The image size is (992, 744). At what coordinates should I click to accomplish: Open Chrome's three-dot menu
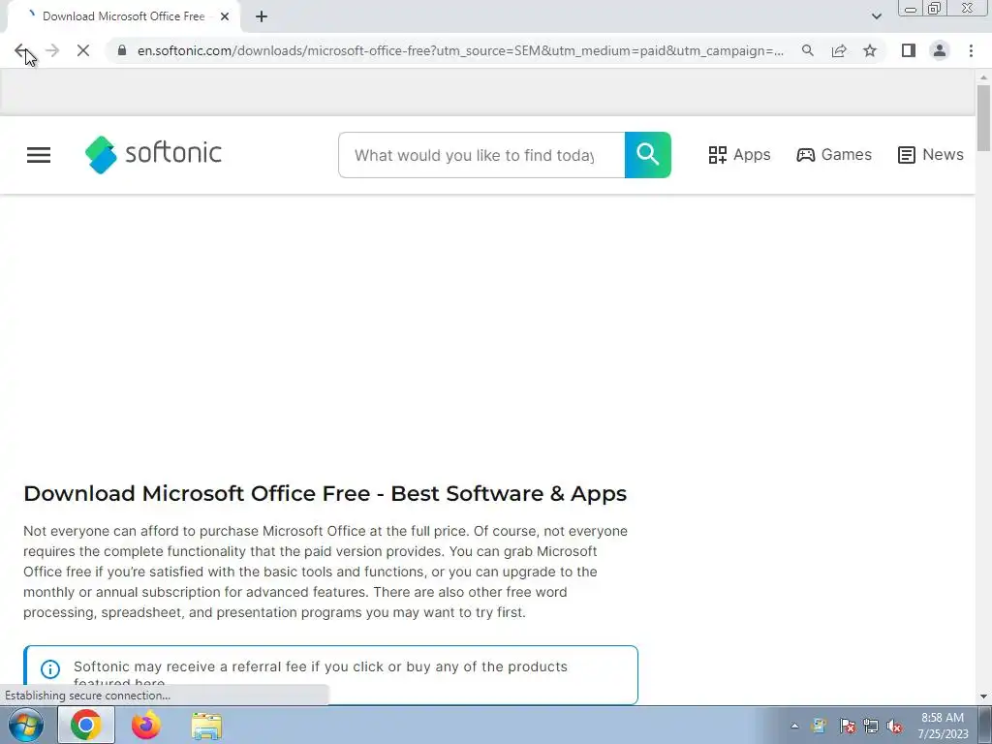pos(971,50)
